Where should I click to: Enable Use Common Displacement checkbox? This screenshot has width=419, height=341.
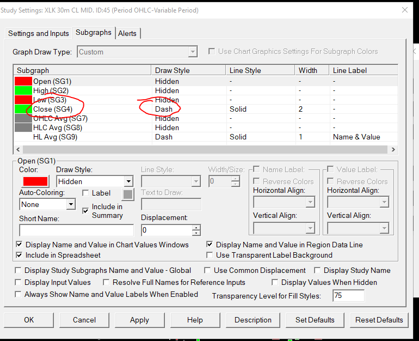(x=207, y=270)
